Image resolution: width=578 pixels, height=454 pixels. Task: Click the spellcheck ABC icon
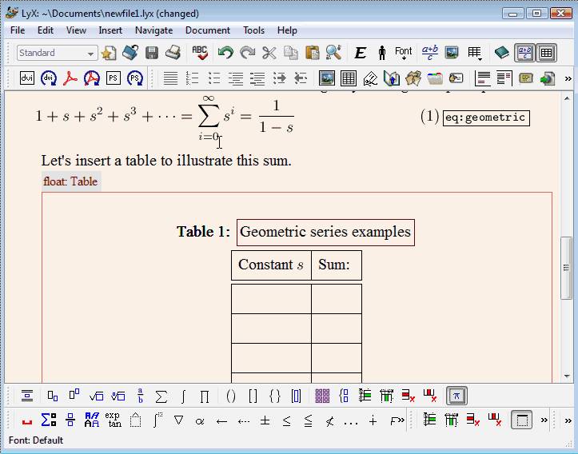pos(199,53)
